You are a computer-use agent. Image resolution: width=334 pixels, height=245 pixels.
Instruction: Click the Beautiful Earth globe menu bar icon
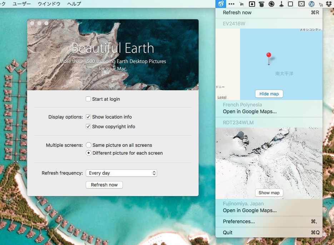[221, 4]
